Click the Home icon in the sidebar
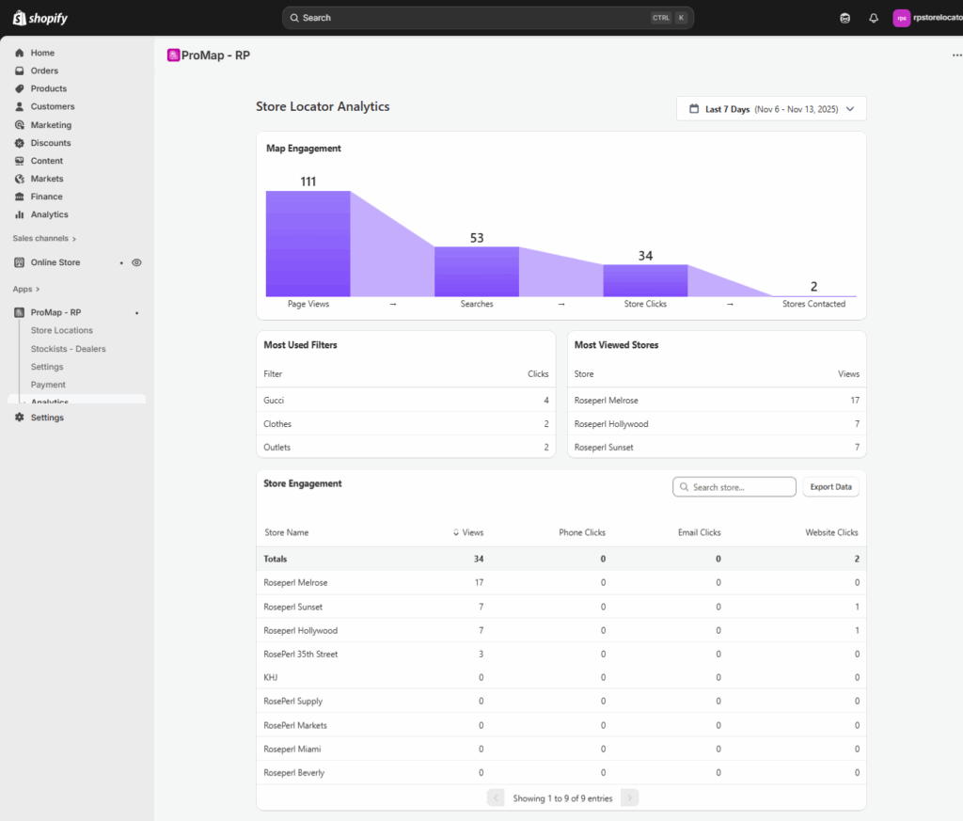 (x=20, y=53)
